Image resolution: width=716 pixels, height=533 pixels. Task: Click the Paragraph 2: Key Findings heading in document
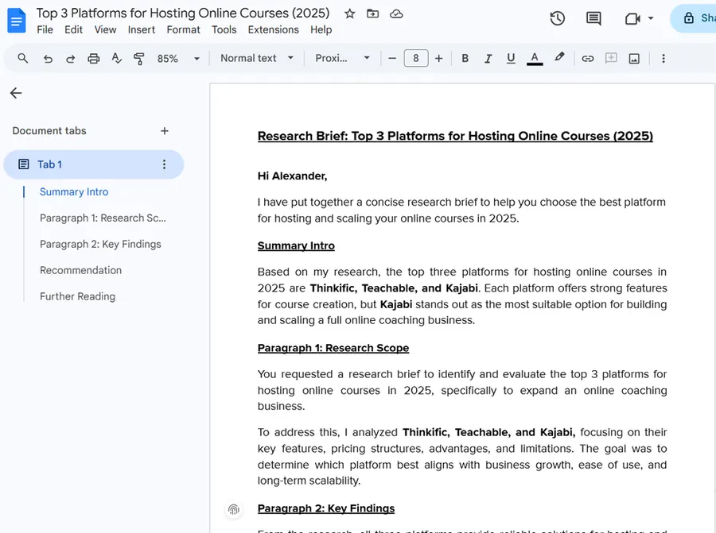[326, 508]
